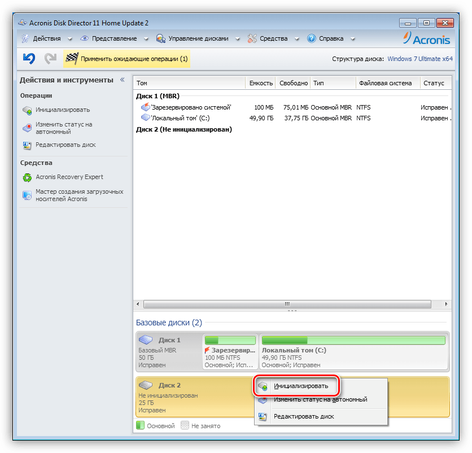Screen dimensions: 472x453
Task: Choose Изменить статус на автономный in context menu
Action: (x=321, y=400)
